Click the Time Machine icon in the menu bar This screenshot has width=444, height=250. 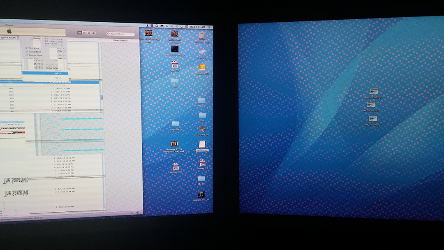(x=177, y=26)
